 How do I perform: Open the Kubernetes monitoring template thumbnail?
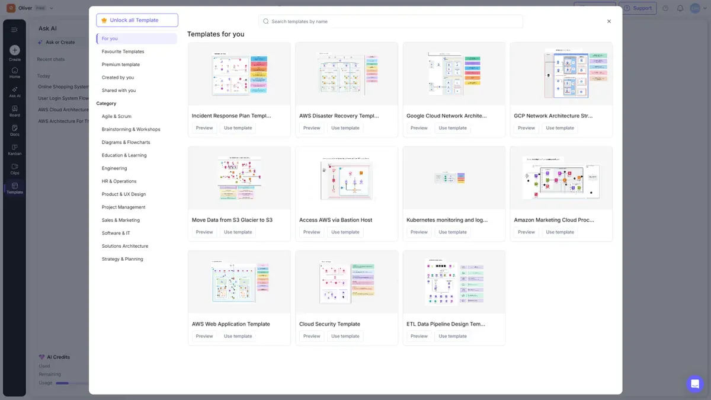coord(454,178)
